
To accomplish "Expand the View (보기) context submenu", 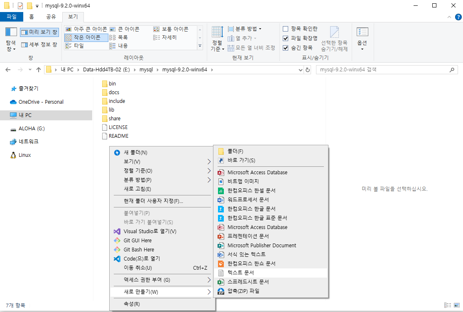I will pos(162,162).
